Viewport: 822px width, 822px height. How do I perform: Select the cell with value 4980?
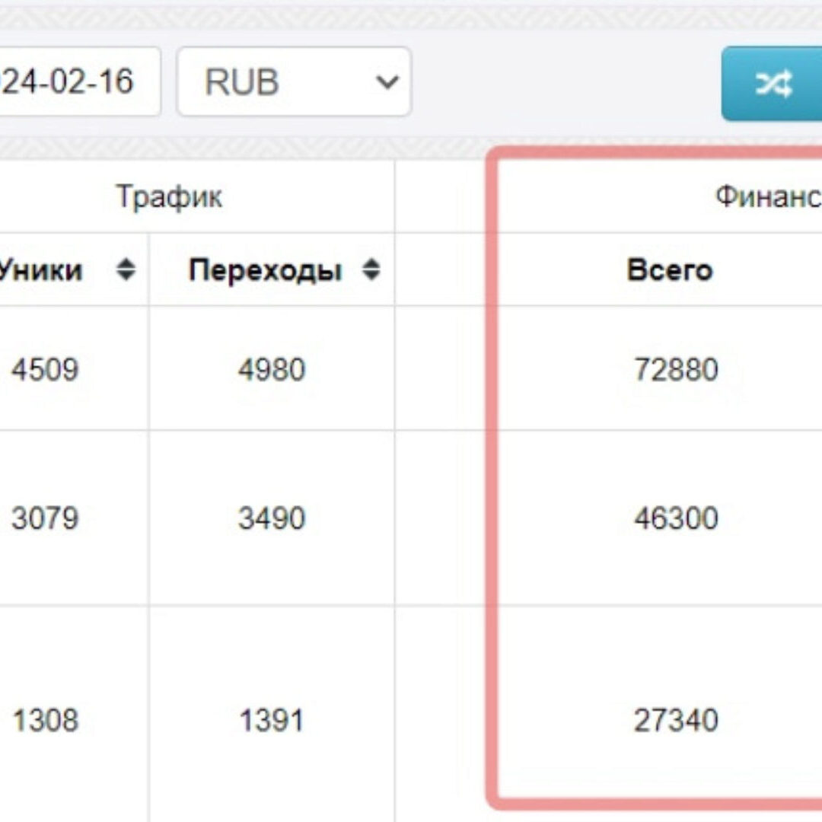[x=272, y=370]
